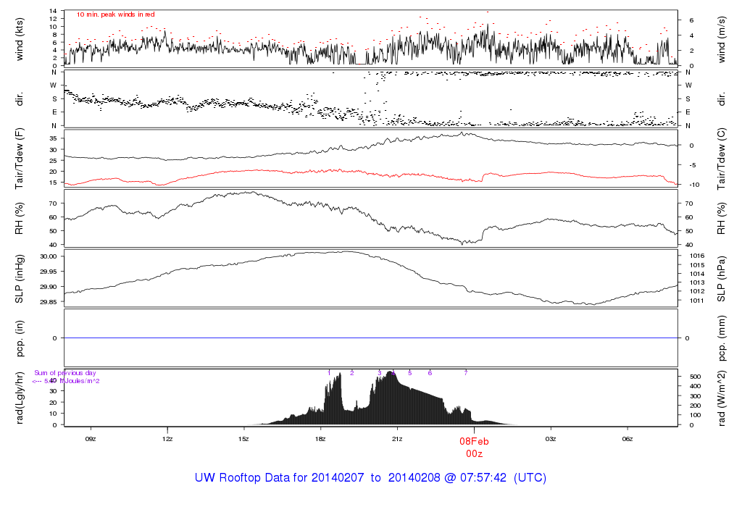This screenshot has width=742, height=507.
Task: Click the '300' W/m^2 tick value
Action: [695, 396]
